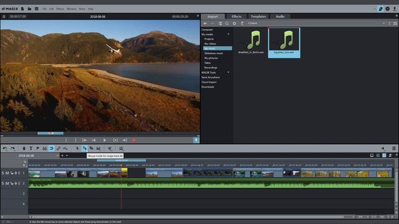Toggle the magnet snapping icon
The image size is (399, 224).
tap(51, 148)
